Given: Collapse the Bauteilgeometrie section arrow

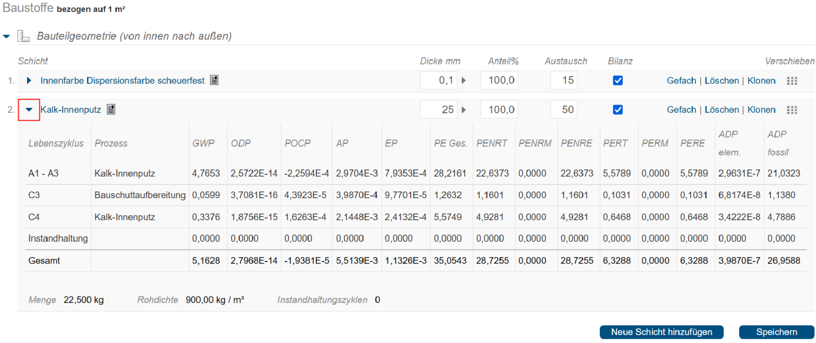Looking at the screenshot, I should 6,36.
